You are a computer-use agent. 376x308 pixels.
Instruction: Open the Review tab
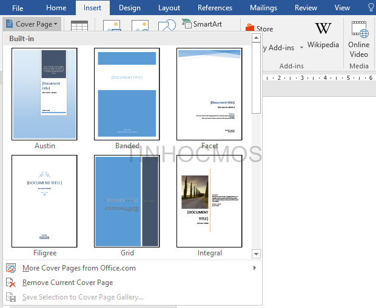[306, 8]
